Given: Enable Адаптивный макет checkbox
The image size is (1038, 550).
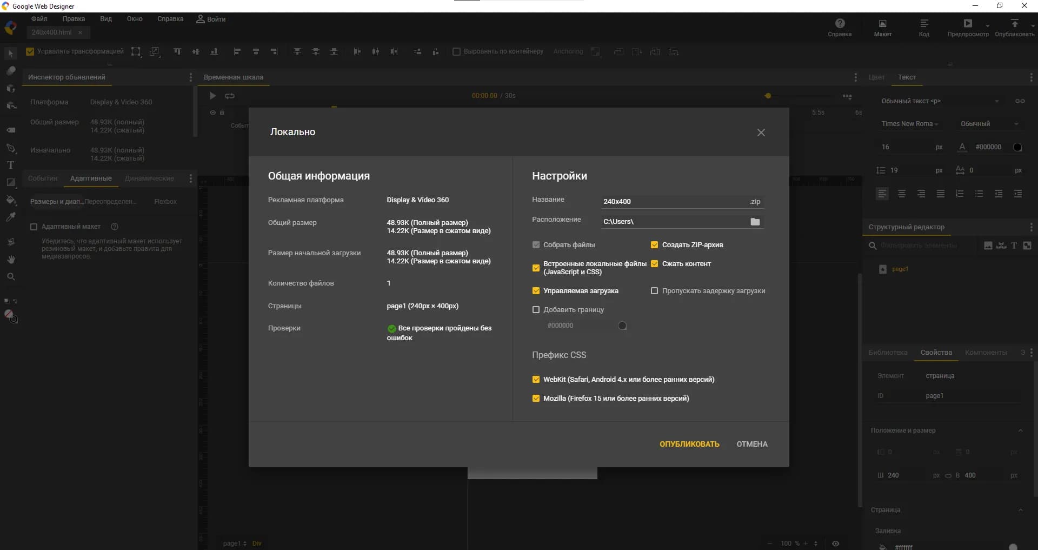Looking at the screenshot, I should 34,227.
